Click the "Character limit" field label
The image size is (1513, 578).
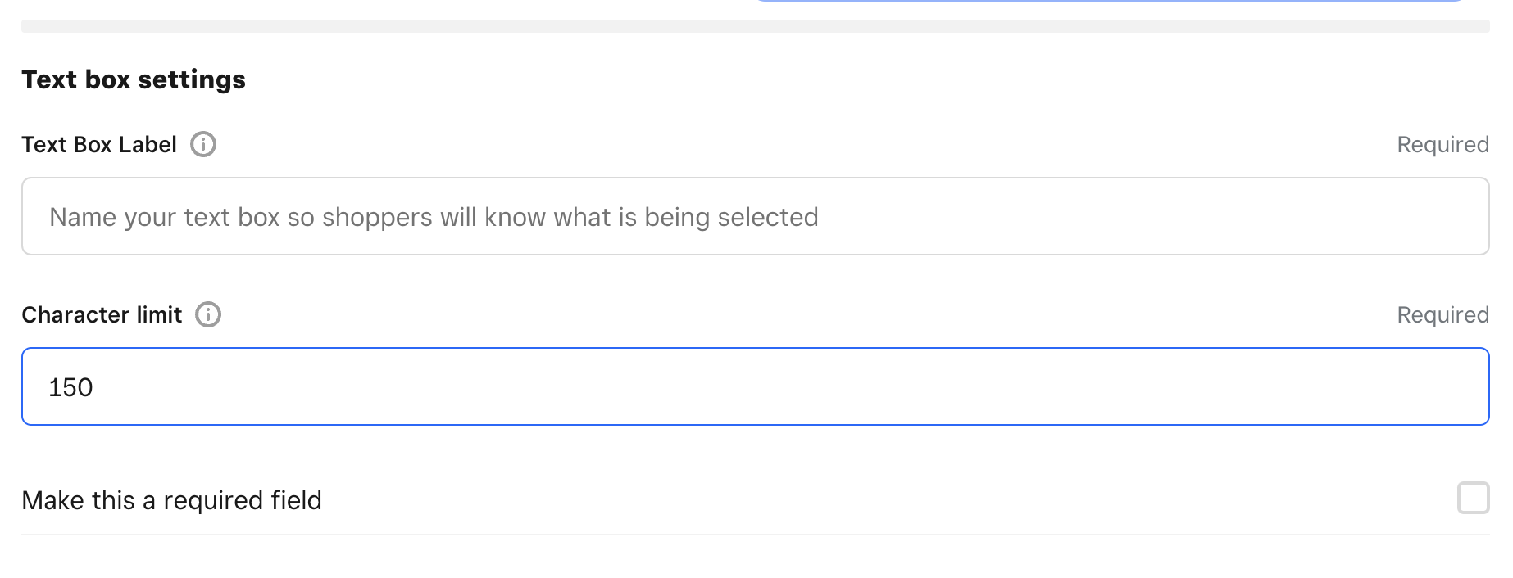(x=102, y=314)
